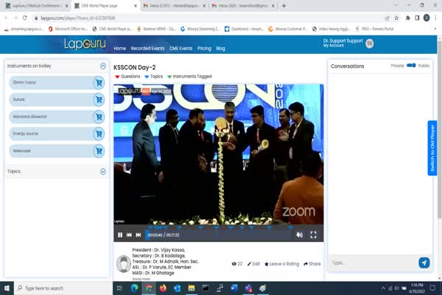Open the LapGuru Medical Conference tab
The width and height of the screenshot is (442, 295).
pyautogui.click(x=36, y=6)
